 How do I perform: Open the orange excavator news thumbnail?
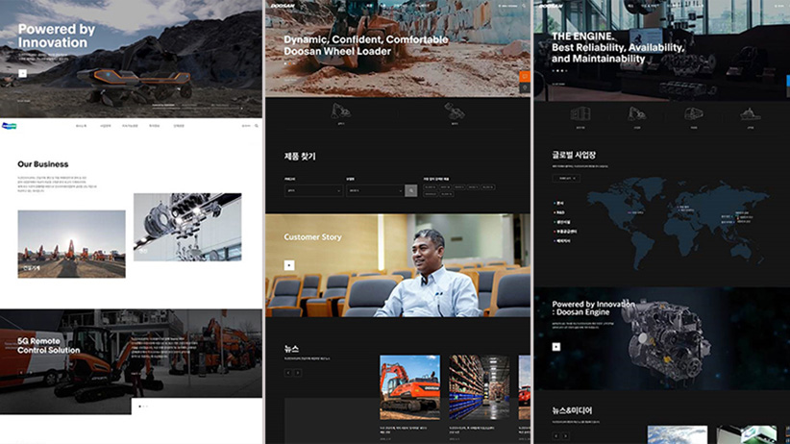pos(409,387)
